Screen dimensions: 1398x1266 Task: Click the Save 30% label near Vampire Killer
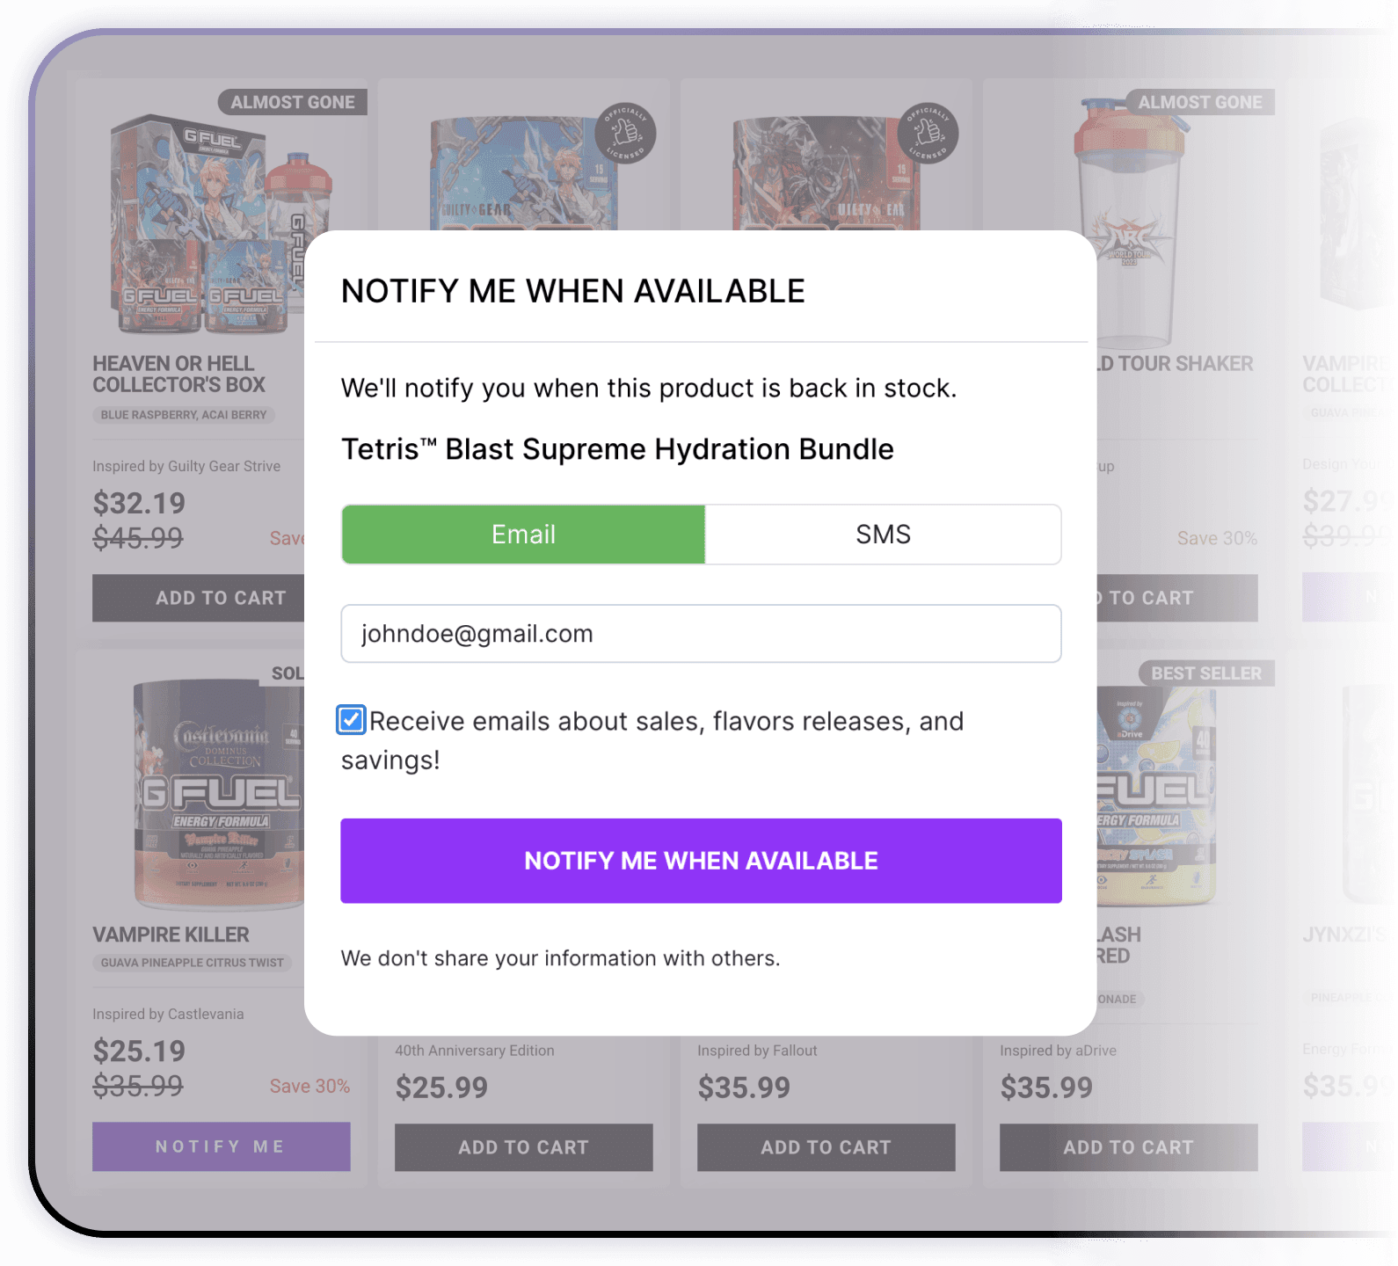[x=309, y=1086]
